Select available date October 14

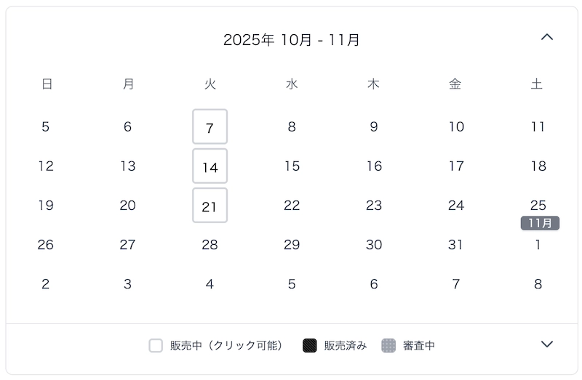click(210, 166)
